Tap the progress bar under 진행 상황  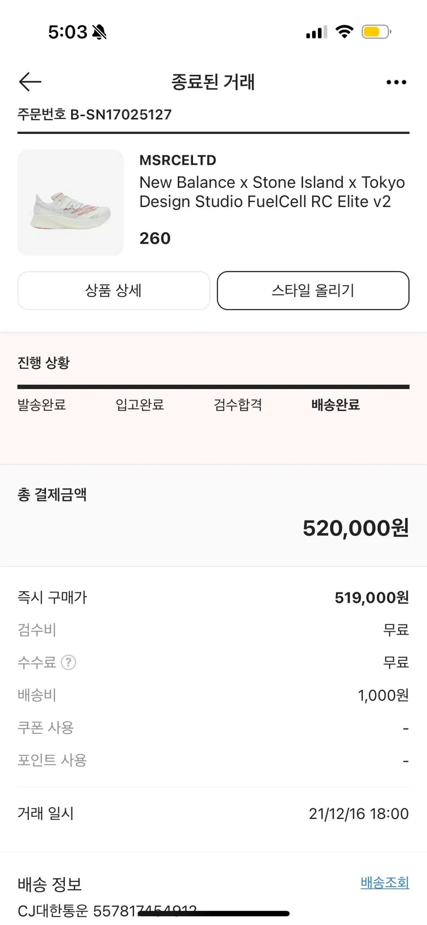tap(213, 387)
